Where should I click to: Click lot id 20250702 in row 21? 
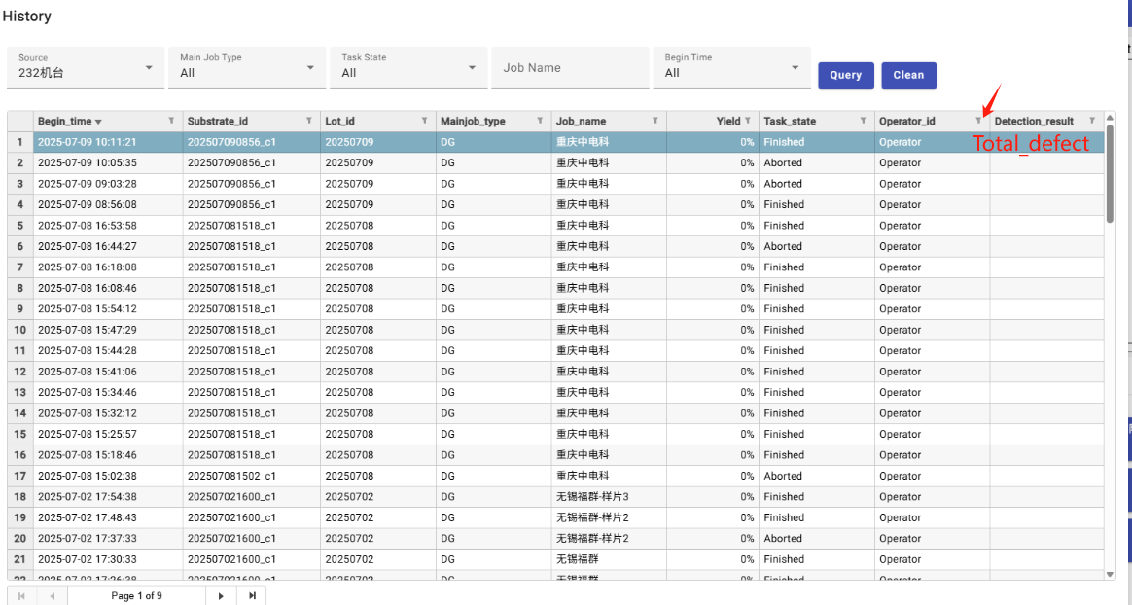point(349,559)
